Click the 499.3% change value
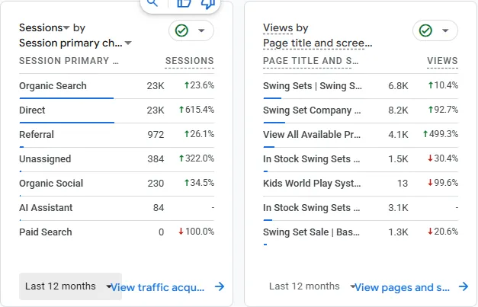The image size is (478, 307). [441, 134]
